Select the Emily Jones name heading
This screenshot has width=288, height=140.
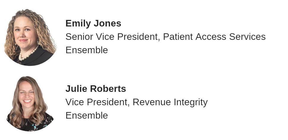[x=93, y=23]
